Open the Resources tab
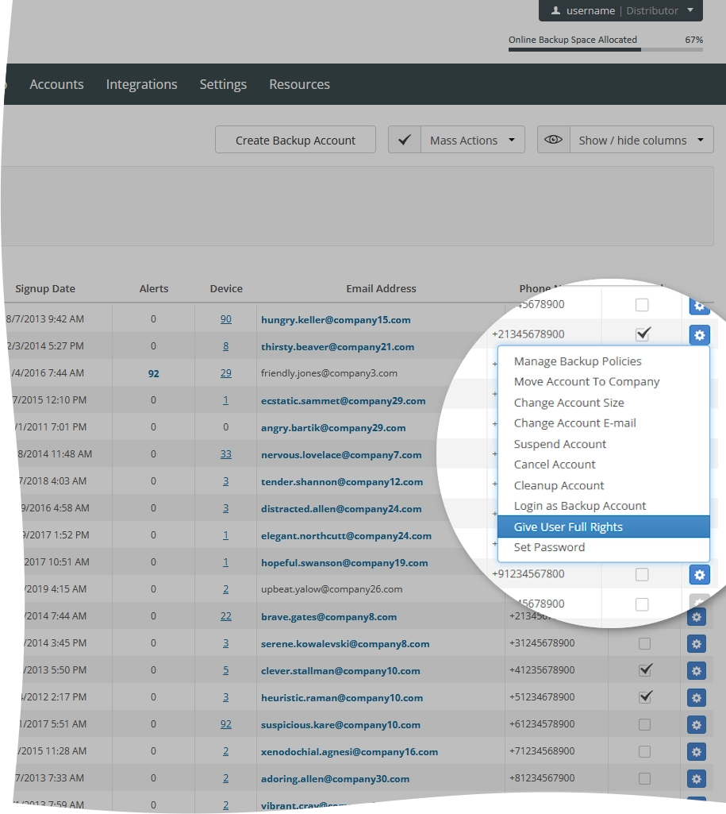The image size is (726, 814). click(x=299, y=84)
